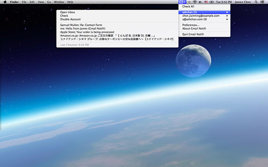Open the Amazon.co.jp order confirmation message
The image size is (268, 167).
click(x=117, y=36)
